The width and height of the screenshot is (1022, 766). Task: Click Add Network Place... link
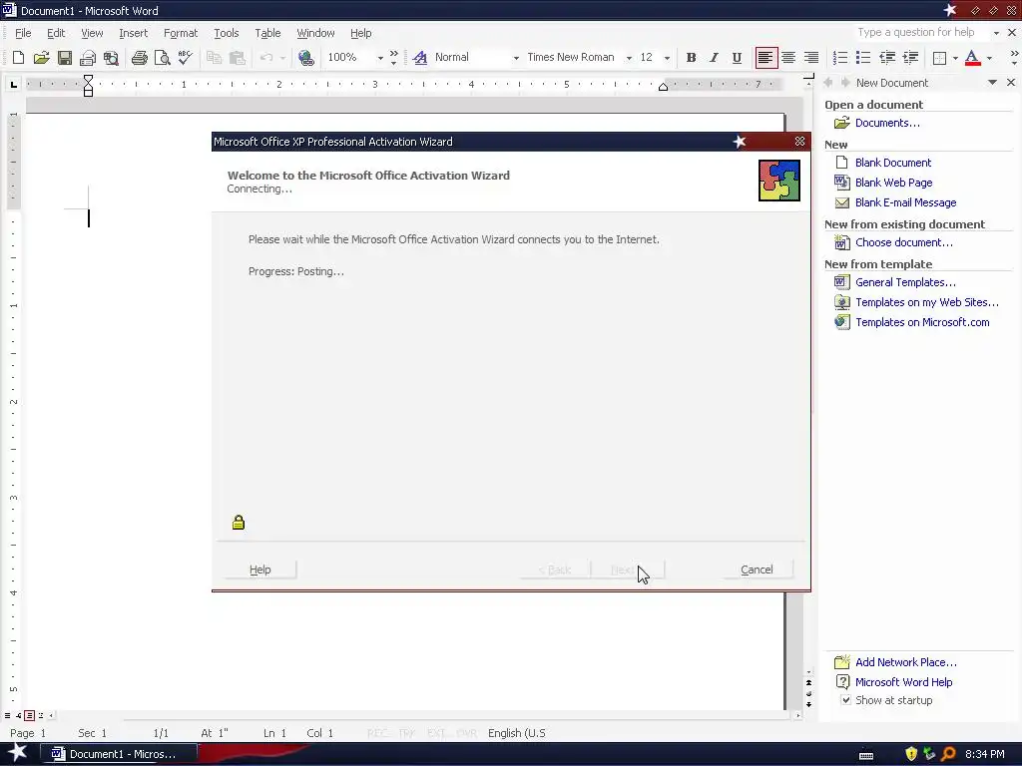click(906, 662)
